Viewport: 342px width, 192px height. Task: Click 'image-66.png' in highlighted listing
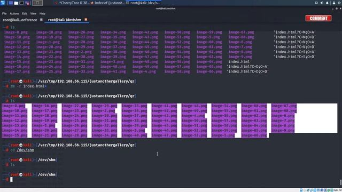pyautogui.click(x=254, y=135)
